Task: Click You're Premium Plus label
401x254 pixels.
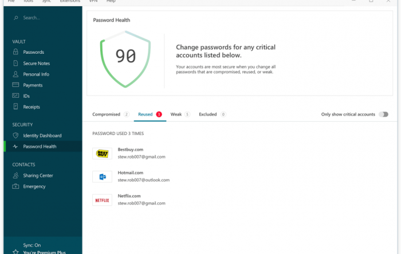Action: [44, 252]
